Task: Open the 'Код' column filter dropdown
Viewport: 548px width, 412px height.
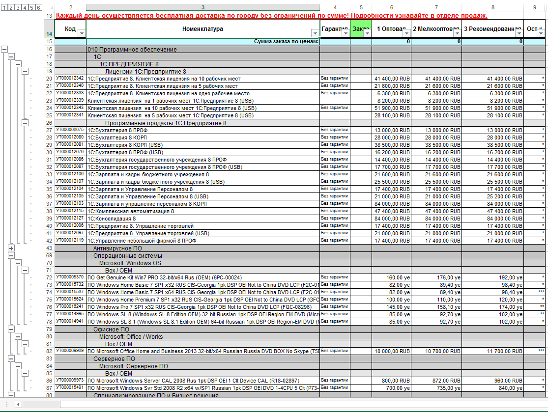Action: 82,33
